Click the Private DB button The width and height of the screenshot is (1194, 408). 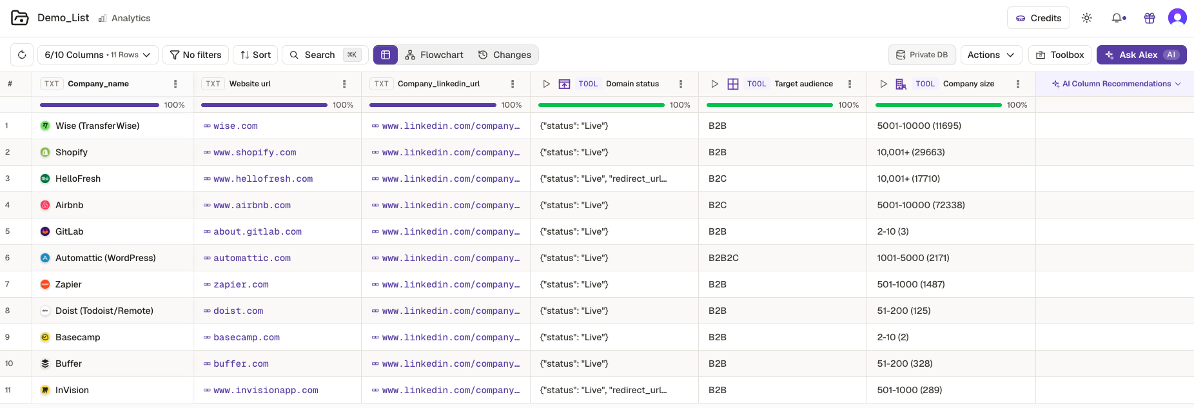coord(922,55)
